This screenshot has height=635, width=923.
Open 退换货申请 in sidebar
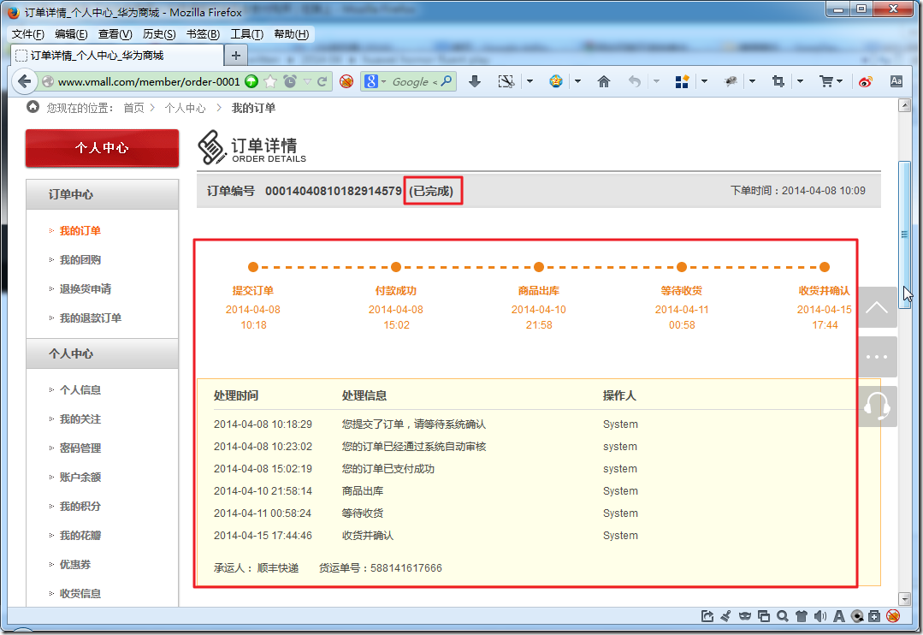click(86, 288)
